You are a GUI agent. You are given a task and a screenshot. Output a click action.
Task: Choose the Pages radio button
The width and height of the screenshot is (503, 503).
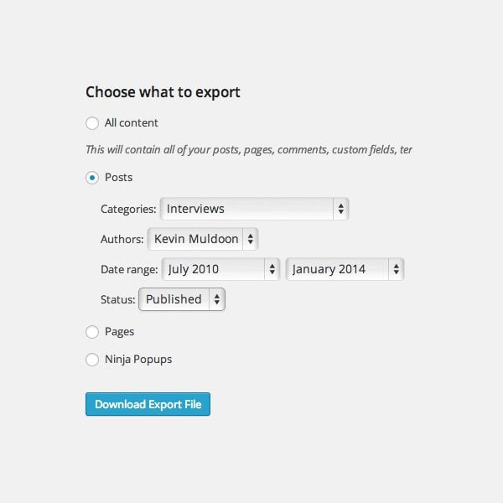click(92, 332)
